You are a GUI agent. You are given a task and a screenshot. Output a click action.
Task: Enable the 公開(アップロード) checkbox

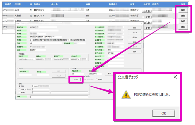pyautogui.click(x=20, y=89)
